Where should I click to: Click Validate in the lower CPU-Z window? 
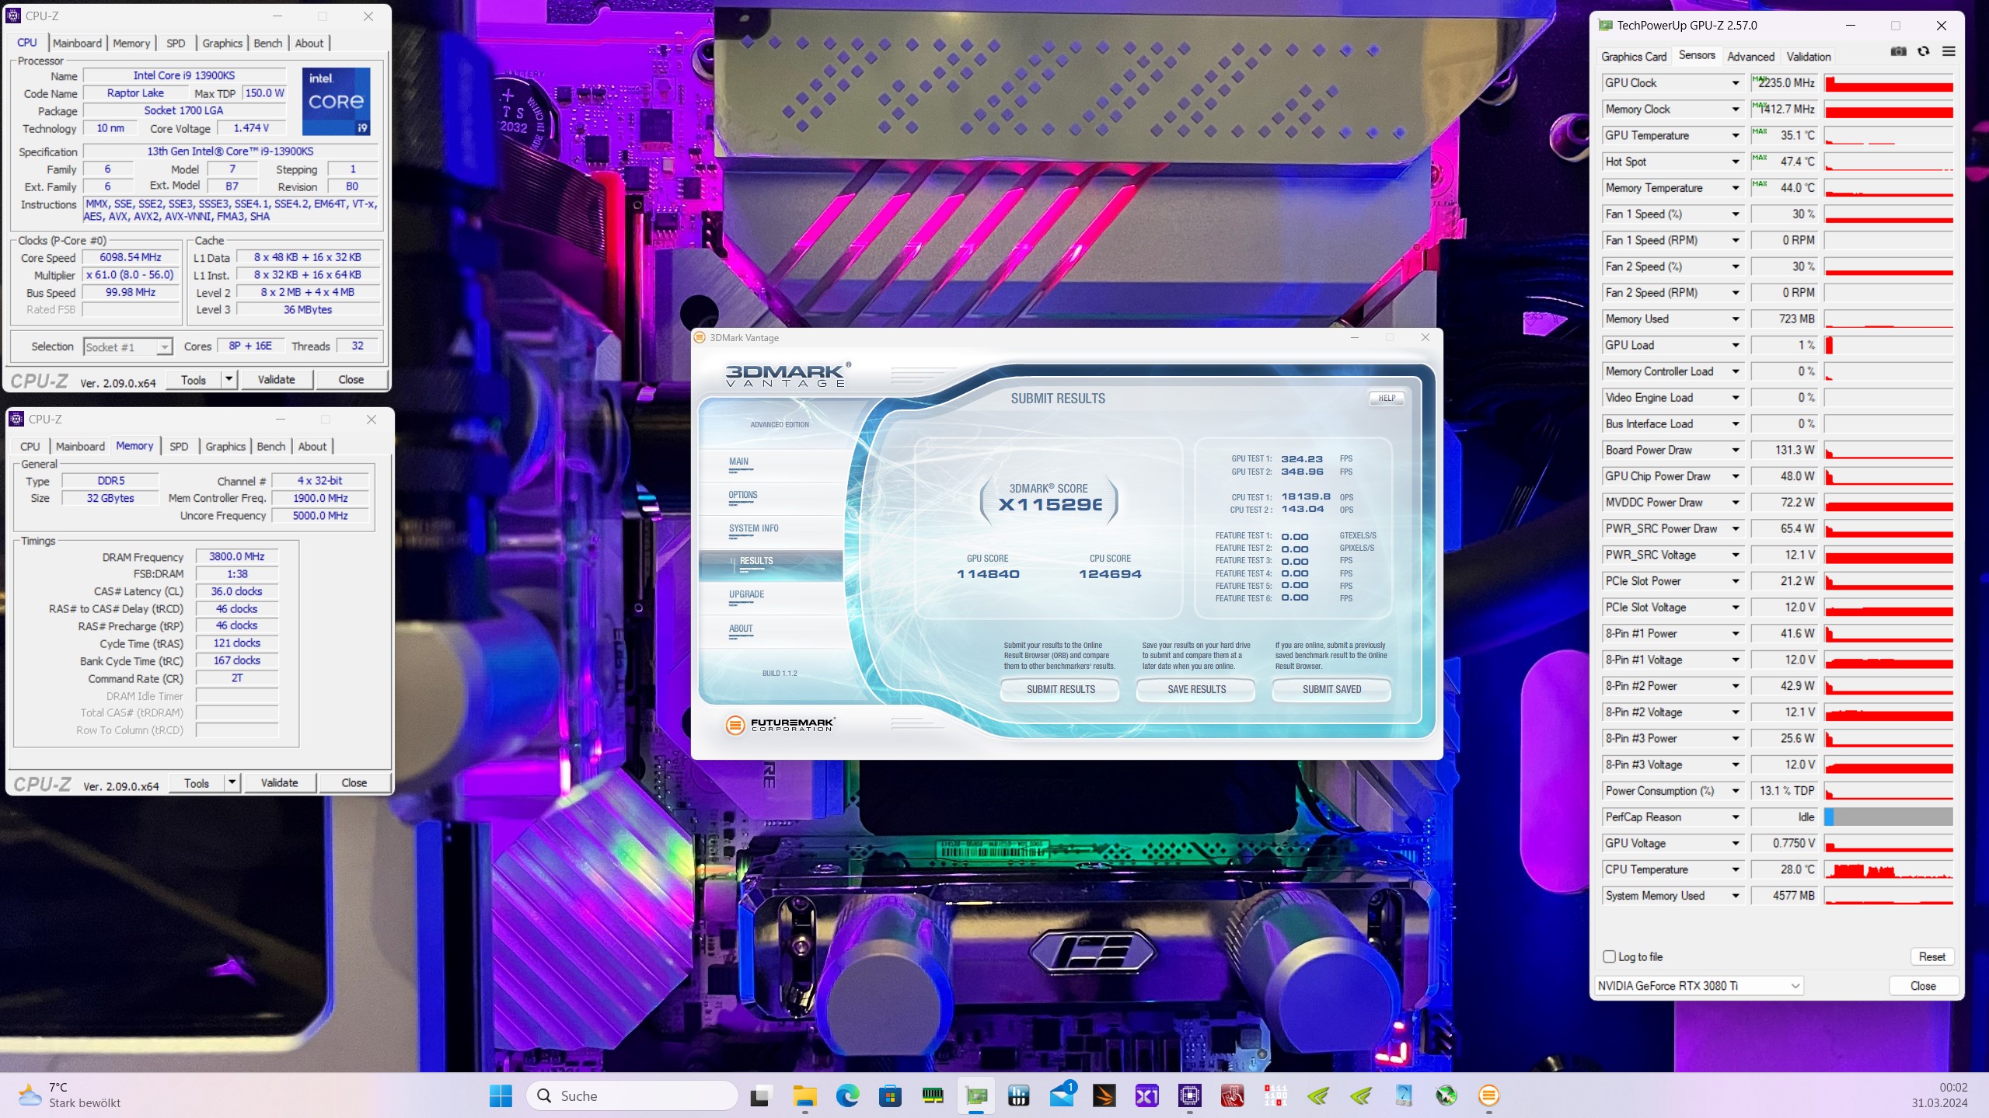click(279, 783)
